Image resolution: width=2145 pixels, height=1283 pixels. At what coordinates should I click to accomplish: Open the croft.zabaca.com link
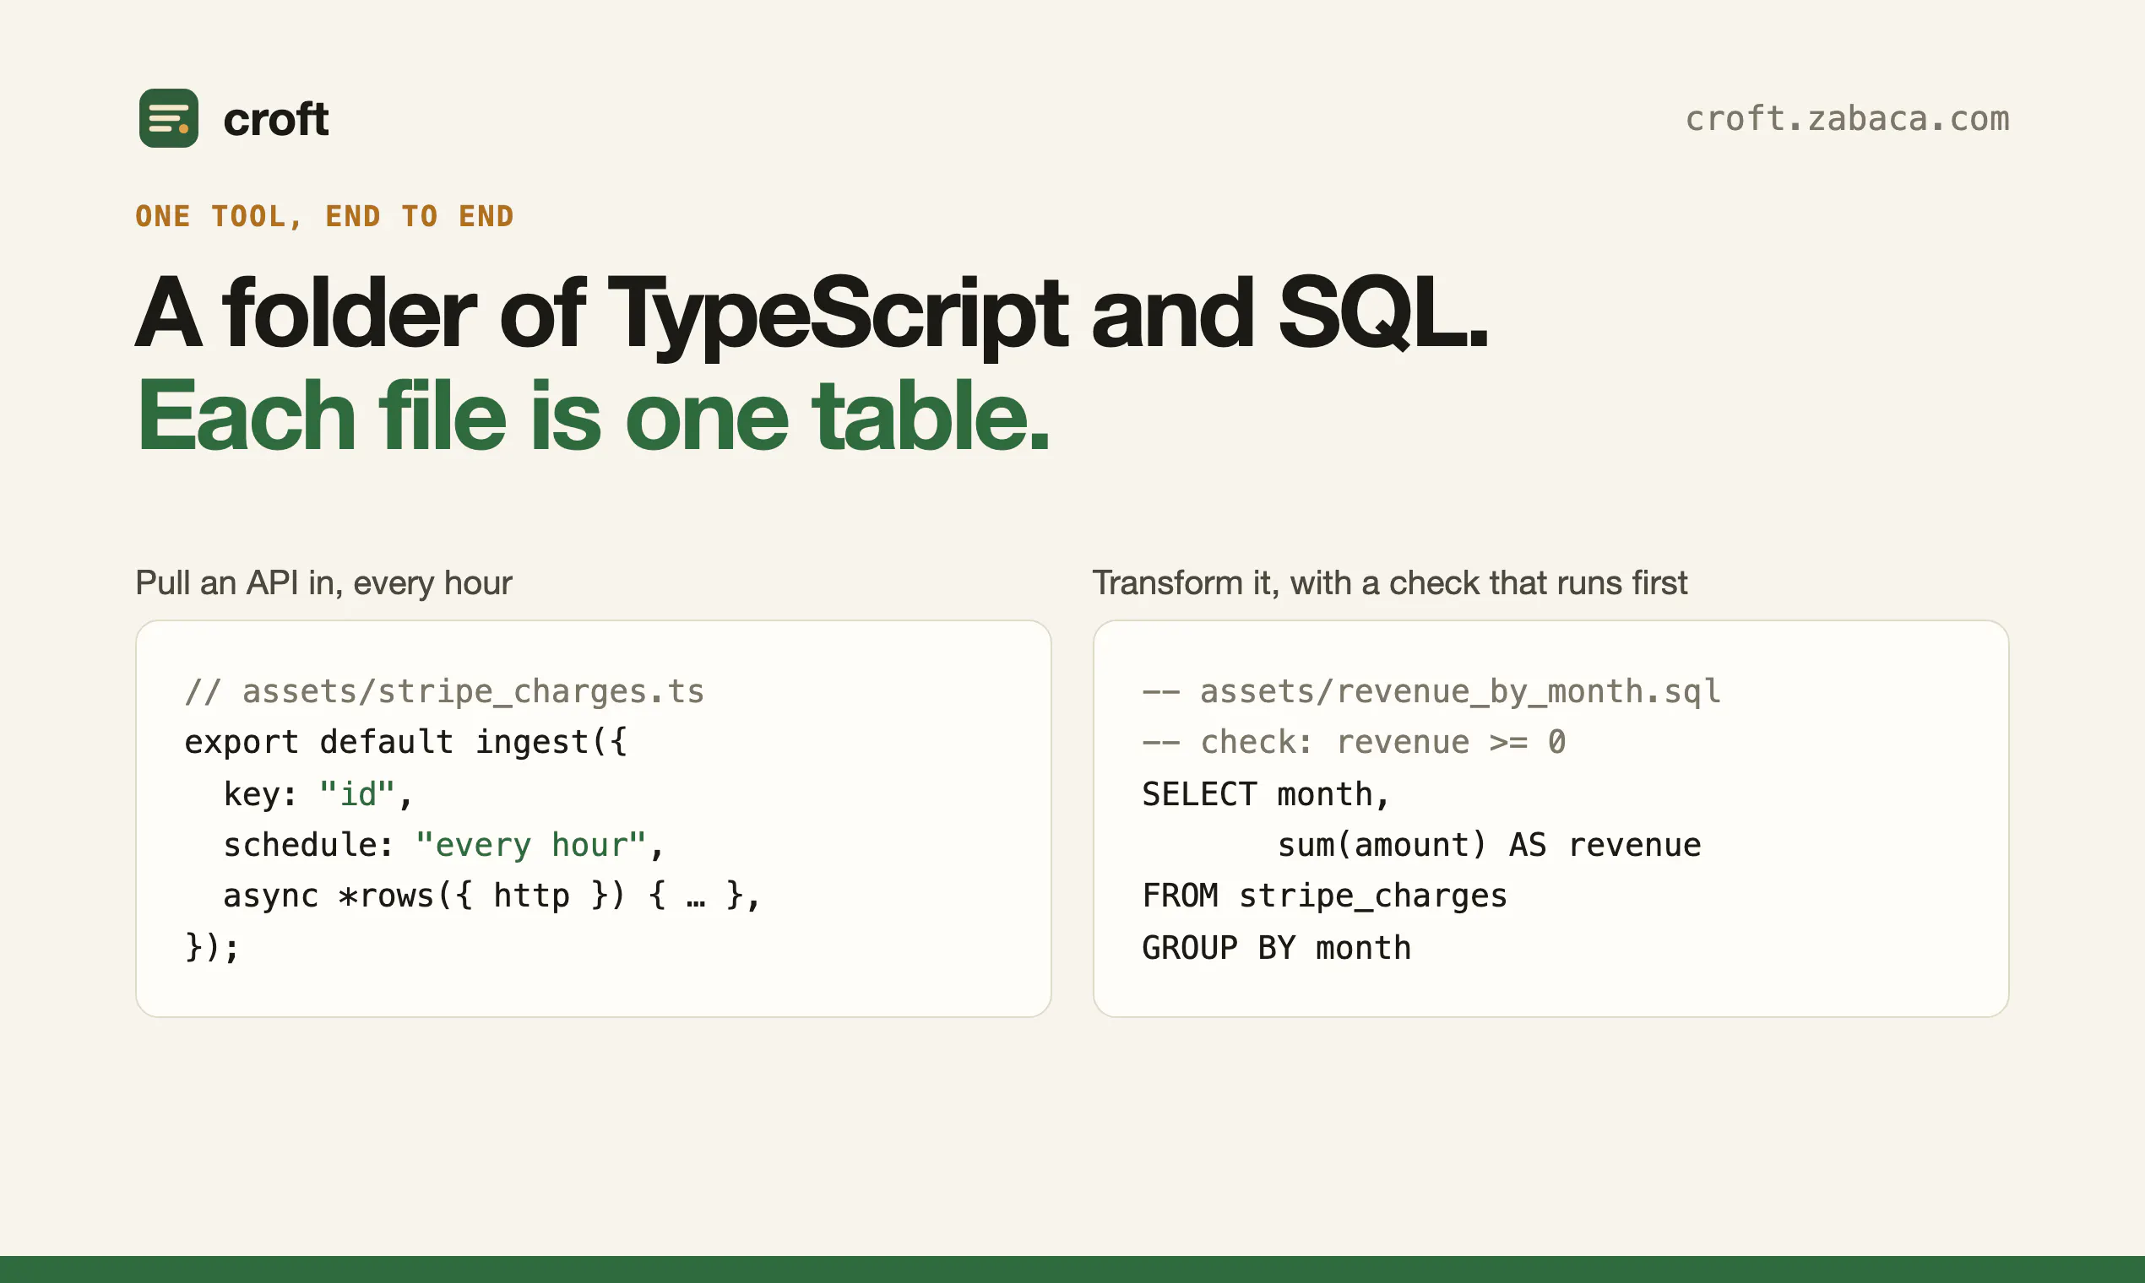coord(1847,119)
